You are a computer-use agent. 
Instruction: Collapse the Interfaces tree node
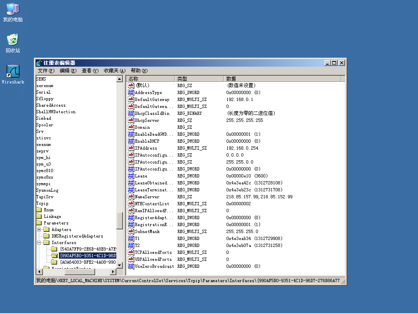click(x=39, y=242)
